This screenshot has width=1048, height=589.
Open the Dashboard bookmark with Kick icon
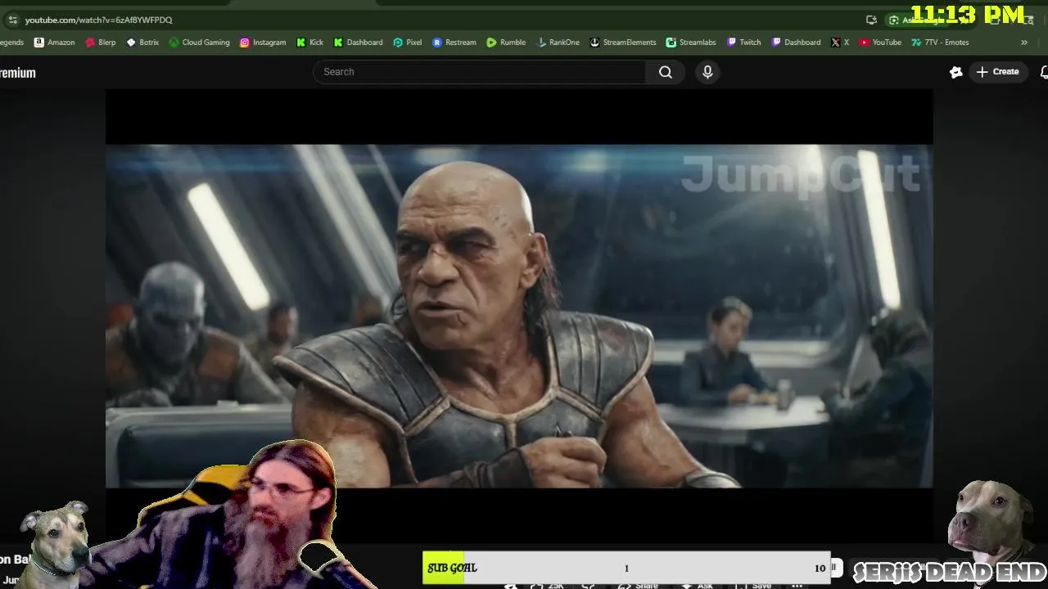click(x=358, y=43)
